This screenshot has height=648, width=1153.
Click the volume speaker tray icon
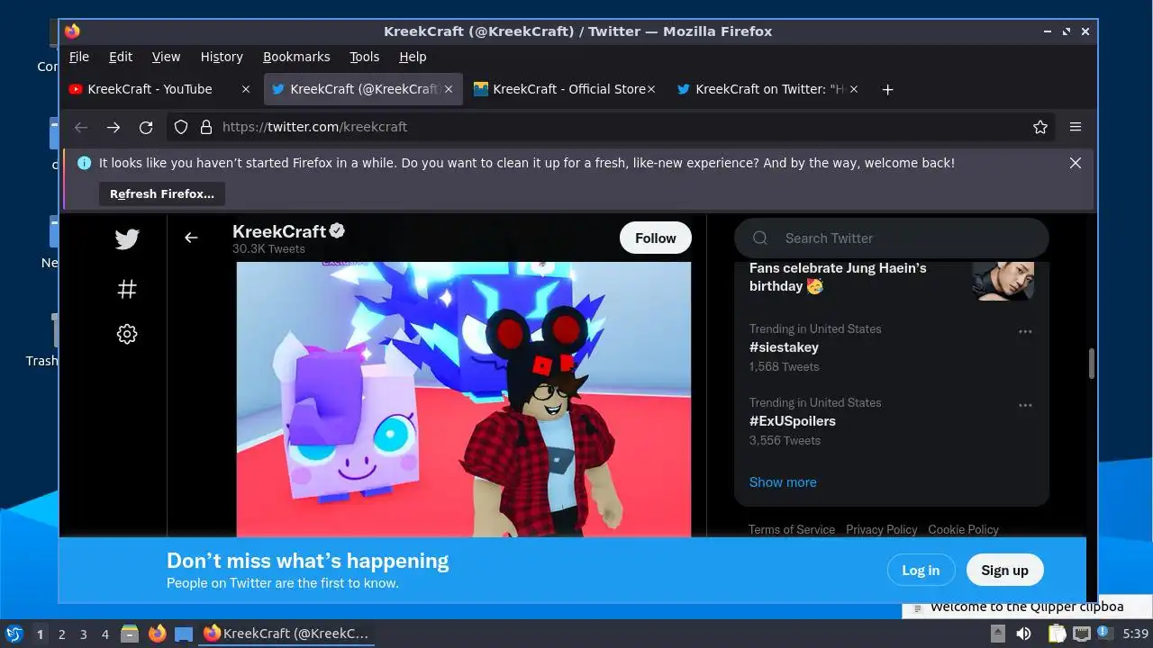[1023, 634]
